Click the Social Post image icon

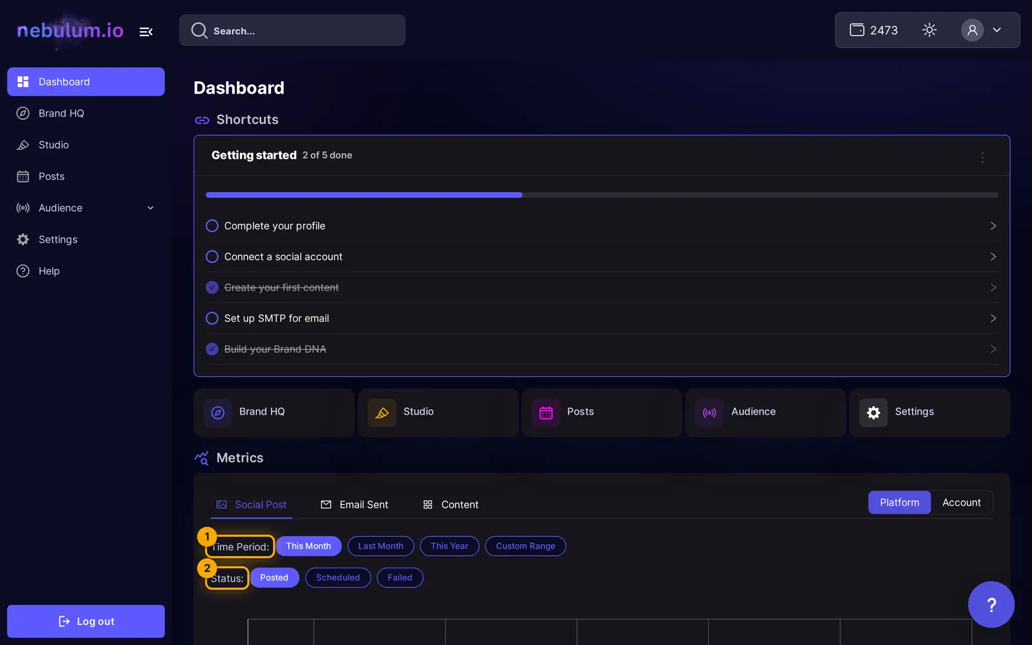(221, 504)
